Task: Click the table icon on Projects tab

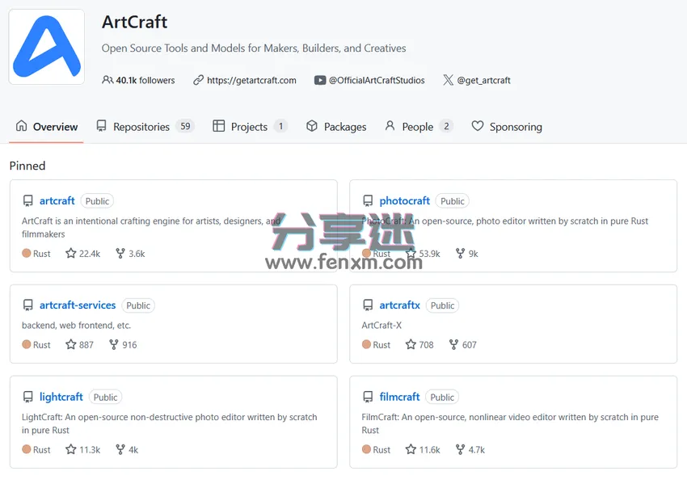Action: pyautogui.click(x=219, y=126)
